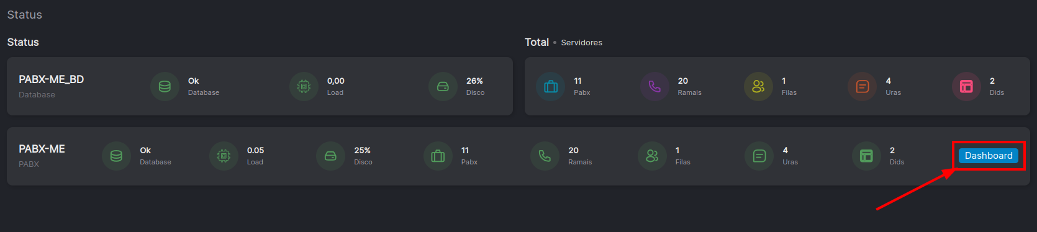Click the PABX-ME row database icon
Viewport: 1037px width, 232px height.
tap(116, 156)
